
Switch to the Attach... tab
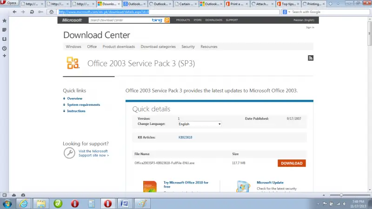(263, 4)
